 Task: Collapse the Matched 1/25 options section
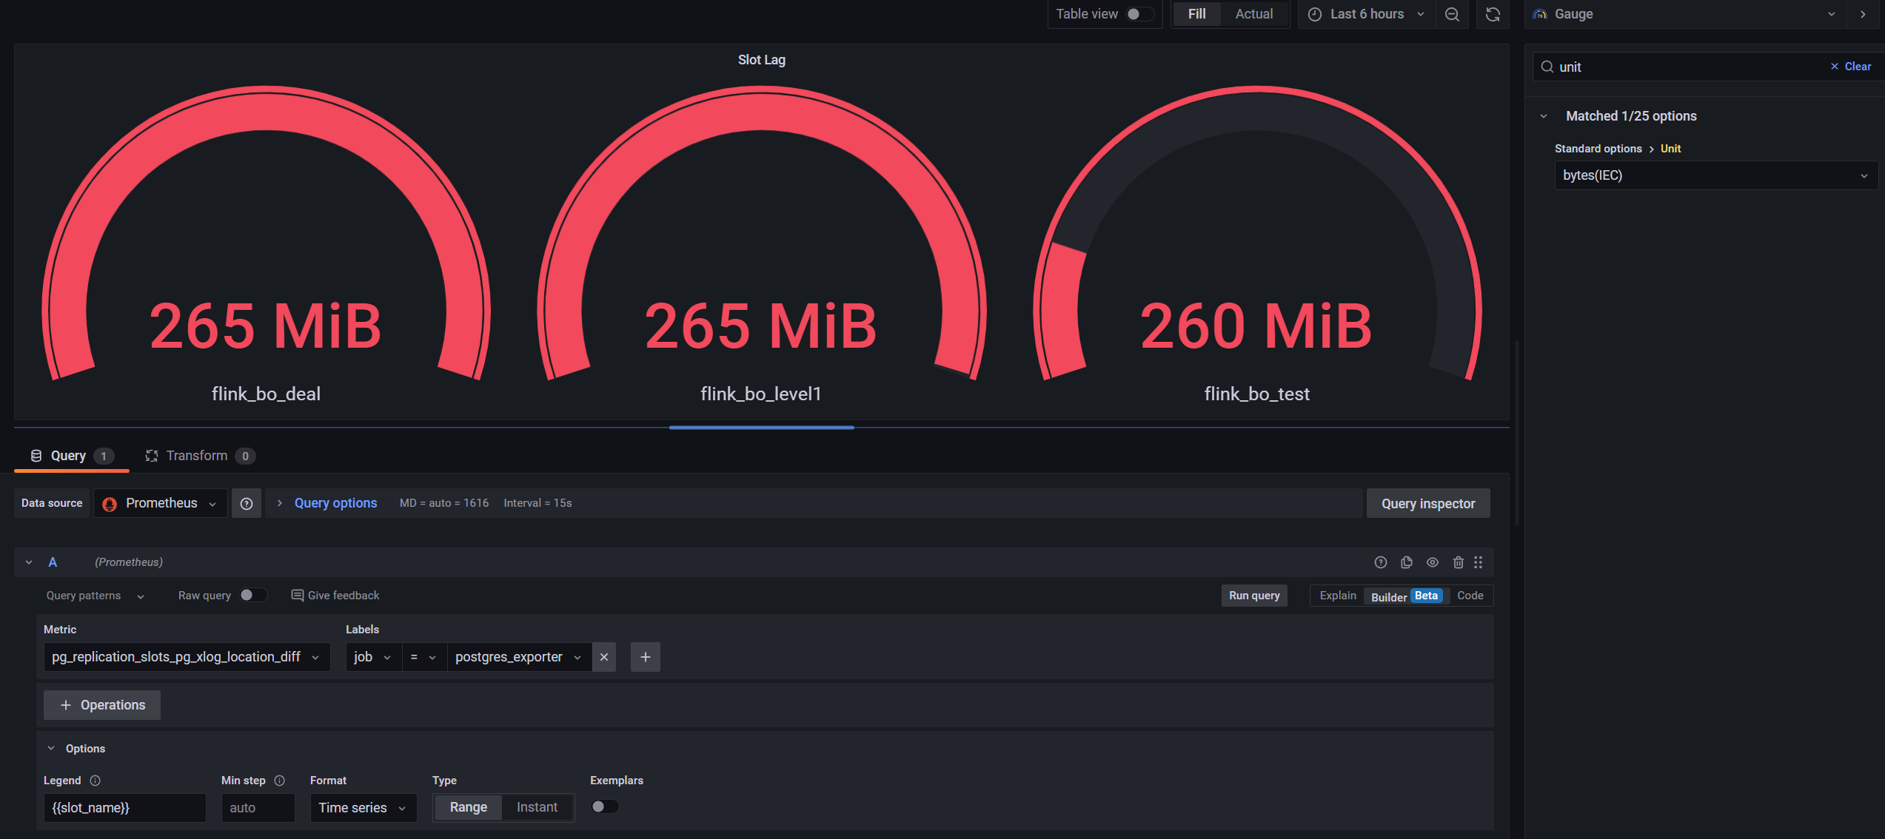[1544, 115]
